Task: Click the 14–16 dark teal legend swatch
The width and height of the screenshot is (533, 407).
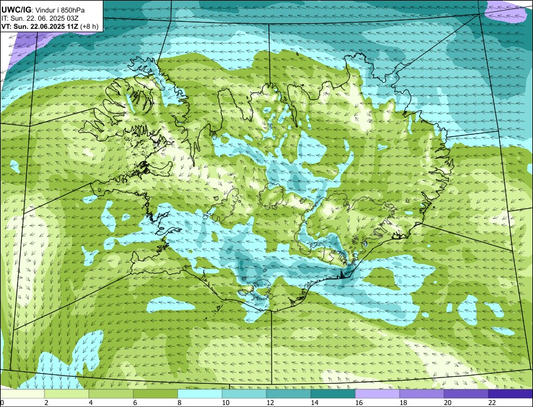Action: 333,394
